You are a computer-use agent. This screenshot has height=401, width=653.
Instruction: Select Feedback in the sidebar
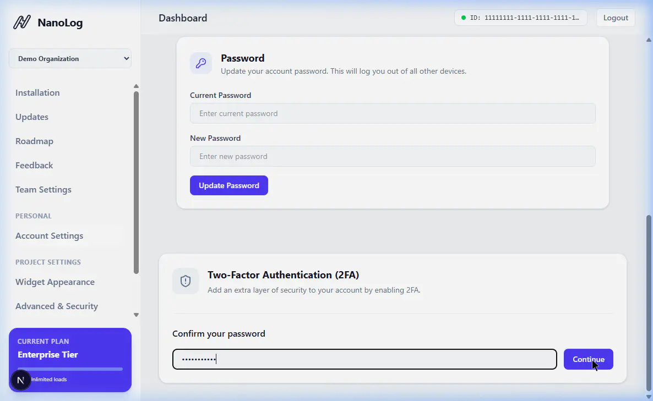34,166
